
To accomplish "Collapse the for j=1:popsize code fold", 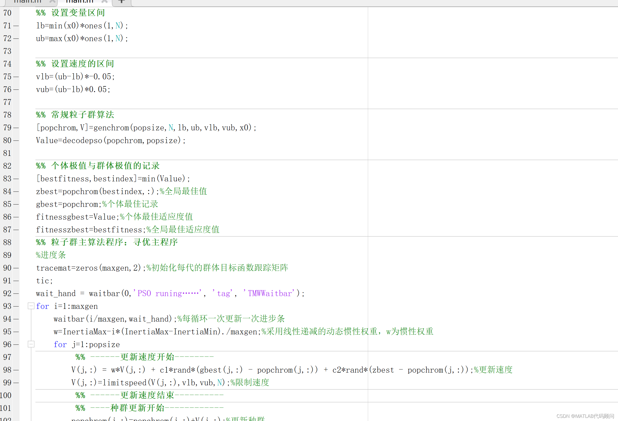I will [x=31, y=344].
